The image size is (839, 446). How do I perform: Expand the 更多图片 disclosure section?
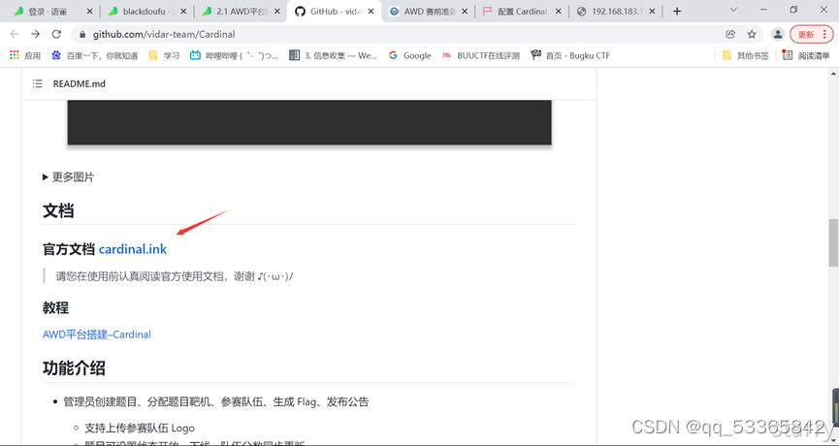point(69,177)
